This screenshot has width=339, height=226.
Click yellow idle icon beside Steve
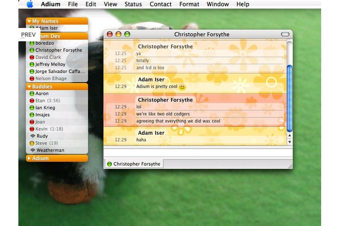point(32,143)
